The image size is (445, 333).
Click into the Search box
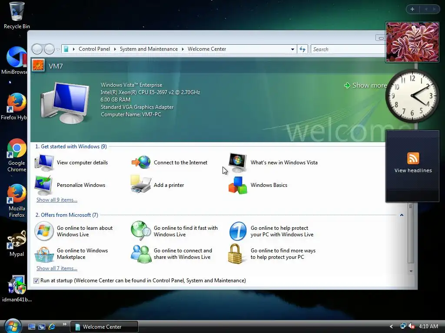click(x=348, y=49)
